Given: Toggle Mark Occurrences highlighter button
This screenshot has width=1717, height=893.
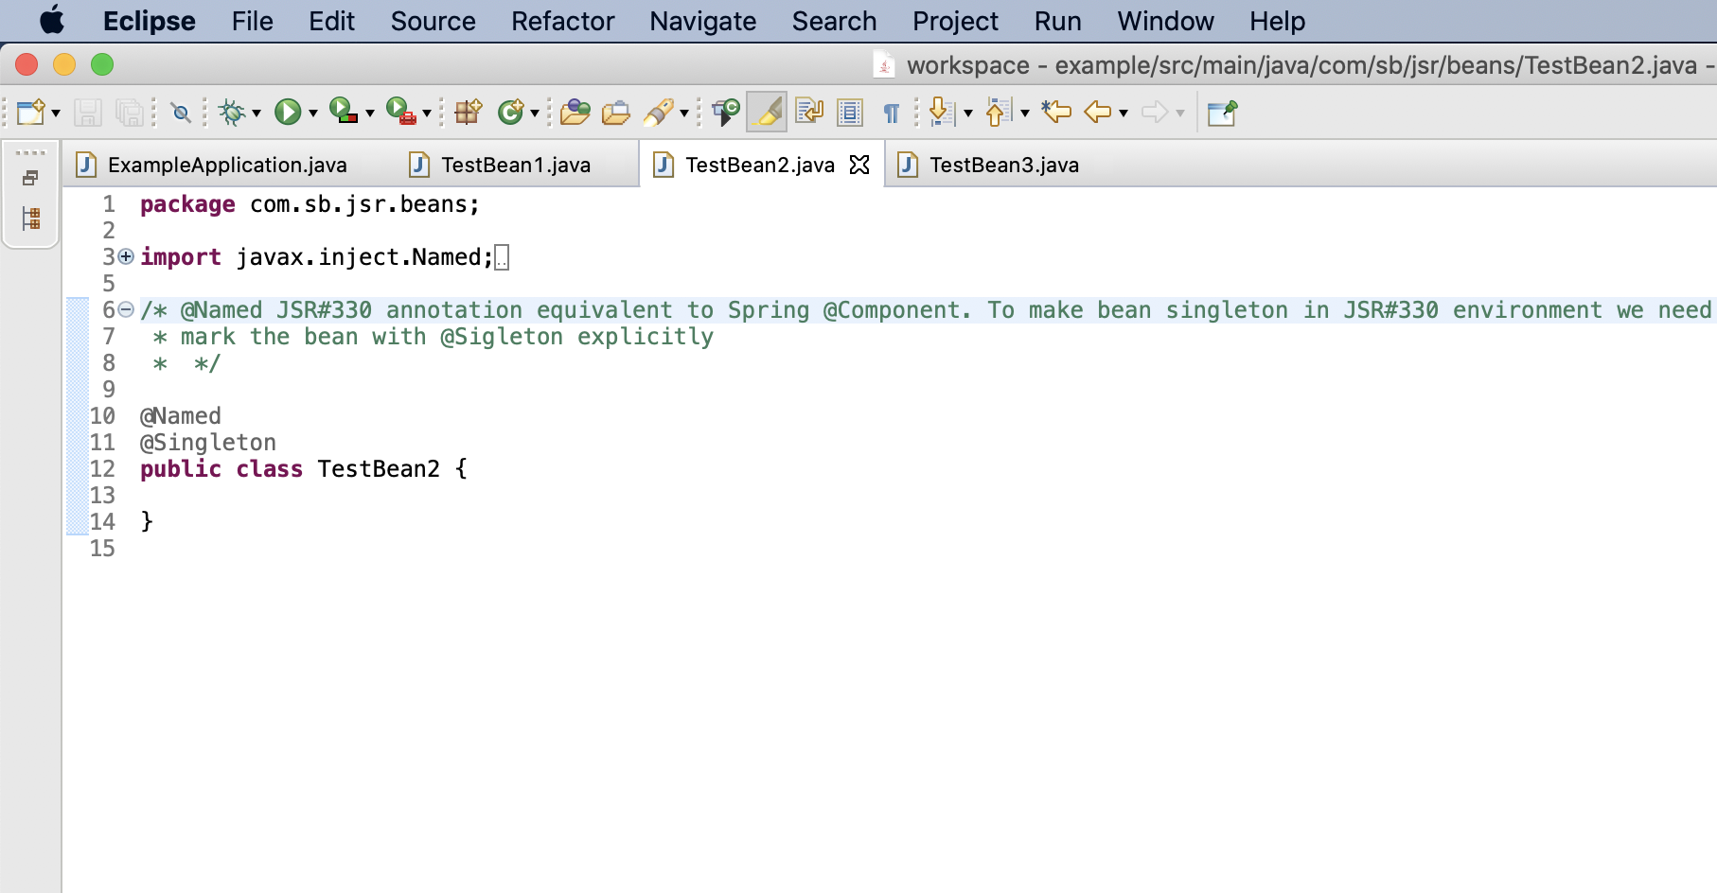Looking at the screenshot, I should click(x=768, y=113).
